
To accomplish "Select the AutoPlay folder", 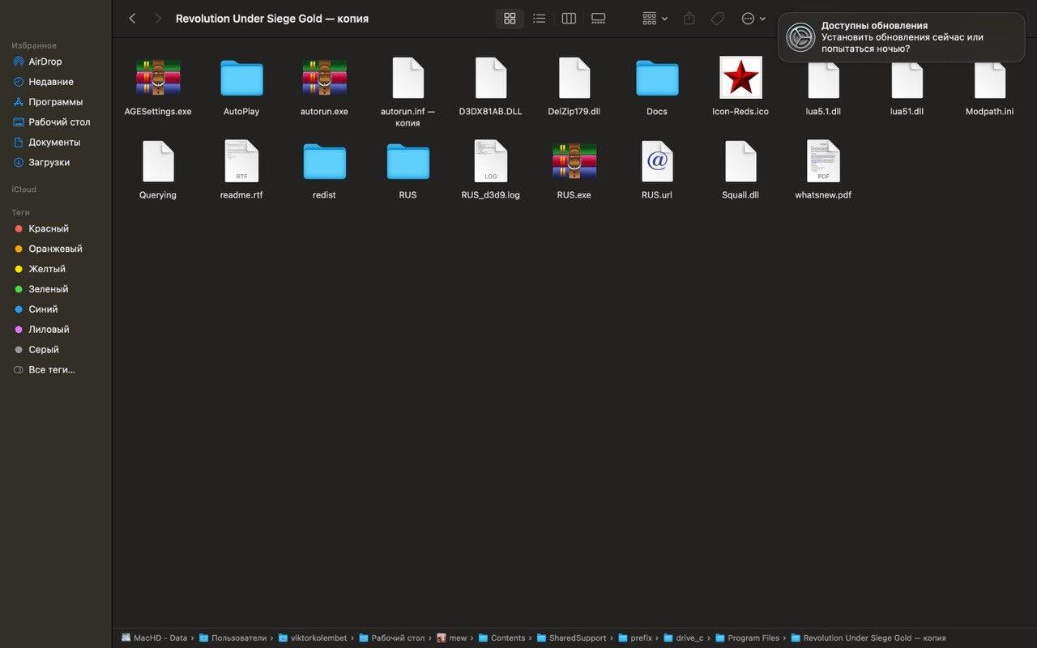I will (x=241, y=79).
